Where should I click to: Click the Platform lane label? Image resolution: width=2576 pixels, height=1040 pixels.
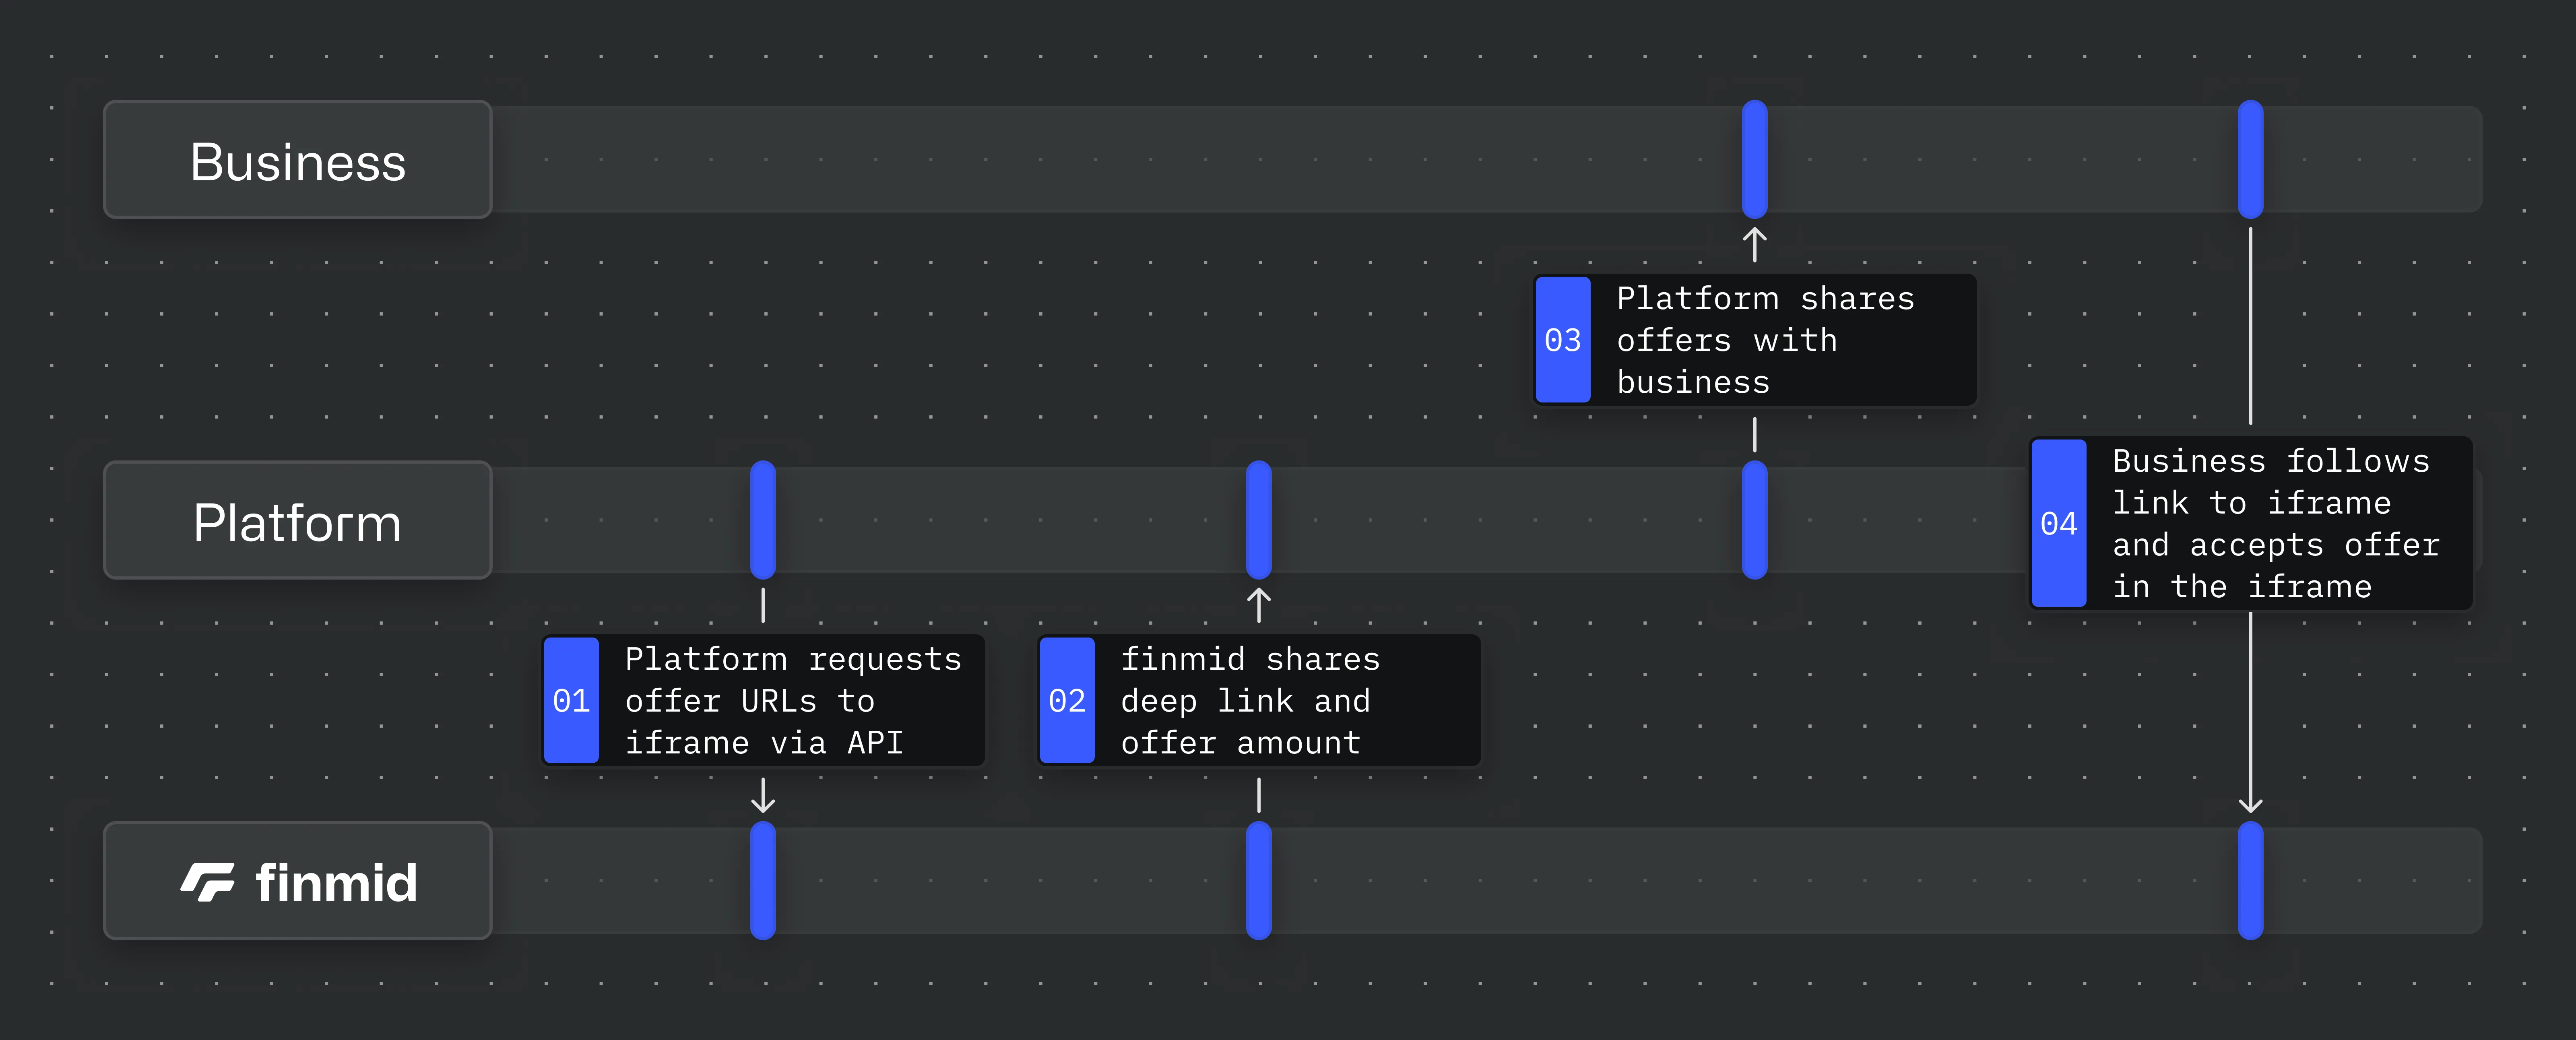click(297, 520)
